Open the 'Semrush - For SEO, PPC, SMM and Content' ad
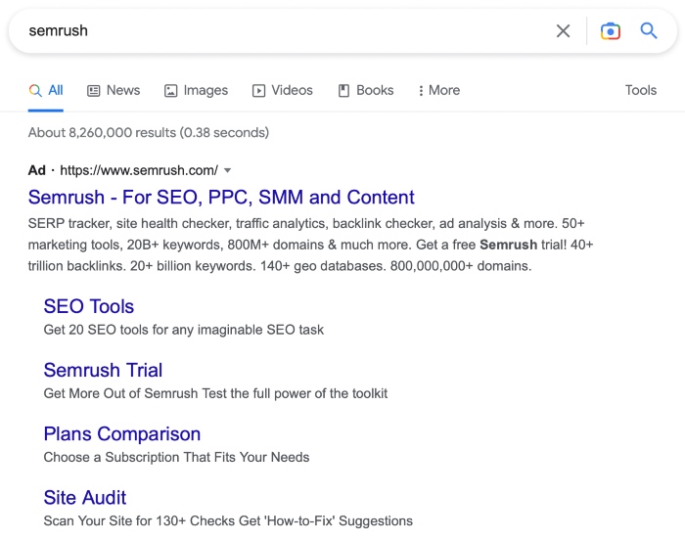Screen dimensions: 685x540 [221, 198]
